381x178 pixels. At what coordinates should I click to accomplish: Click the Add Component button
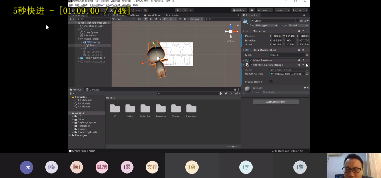tap(275, 102)
